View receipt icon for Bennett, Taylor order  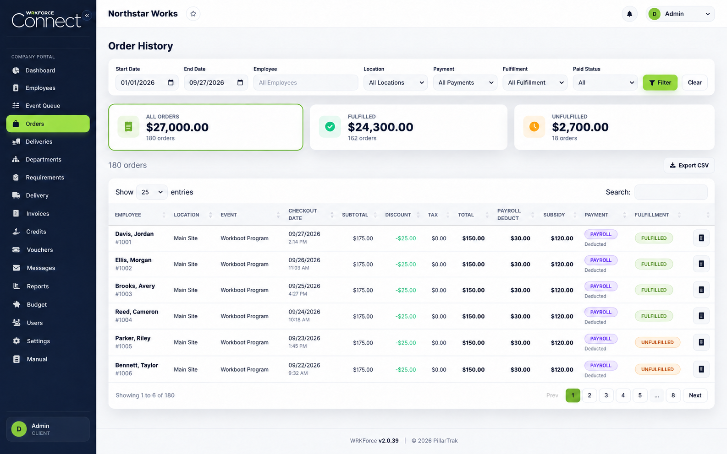[x=701, y=369]
